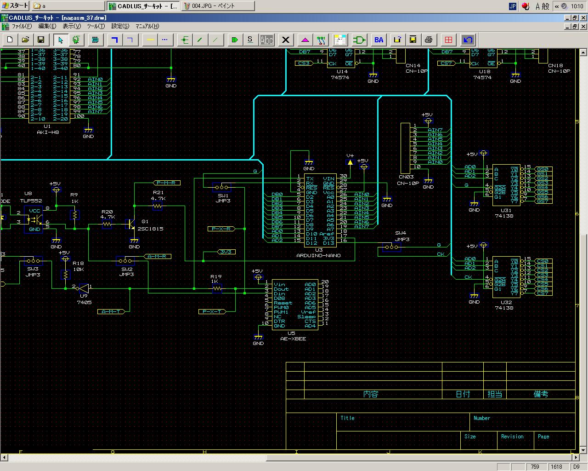Open the JP input language selector
588x471 pixels.
point(513,6)
